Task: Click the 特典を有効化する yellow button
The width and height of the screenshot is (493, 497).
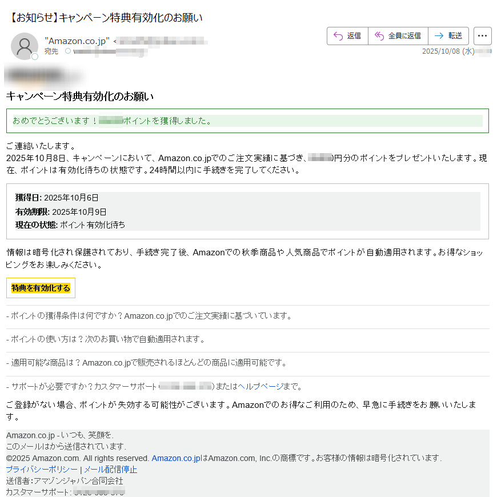Action: [x=41, y=288]
